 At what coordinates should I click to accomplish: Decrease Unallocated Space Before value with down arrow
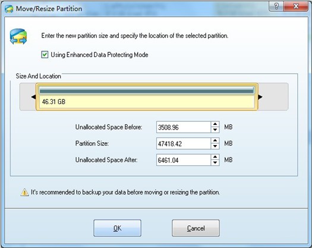(x=215, y=130)
